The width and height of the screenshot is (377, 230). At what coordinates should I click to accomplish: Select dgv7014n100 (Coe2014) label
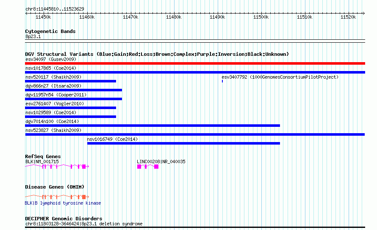(x=52, y=121)
